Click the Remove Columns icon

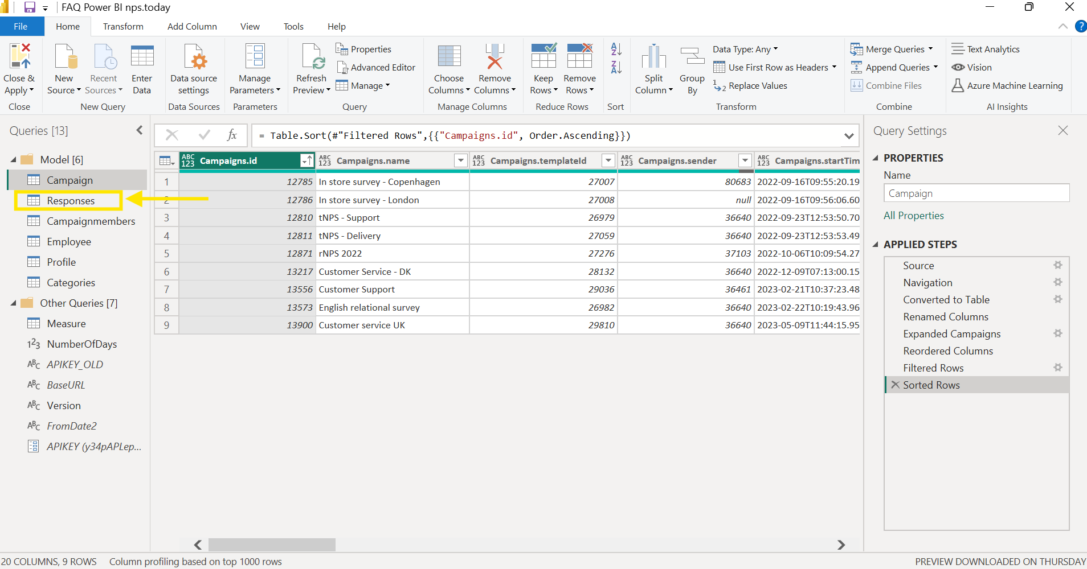pyautogui.click(x=494, y=57)
